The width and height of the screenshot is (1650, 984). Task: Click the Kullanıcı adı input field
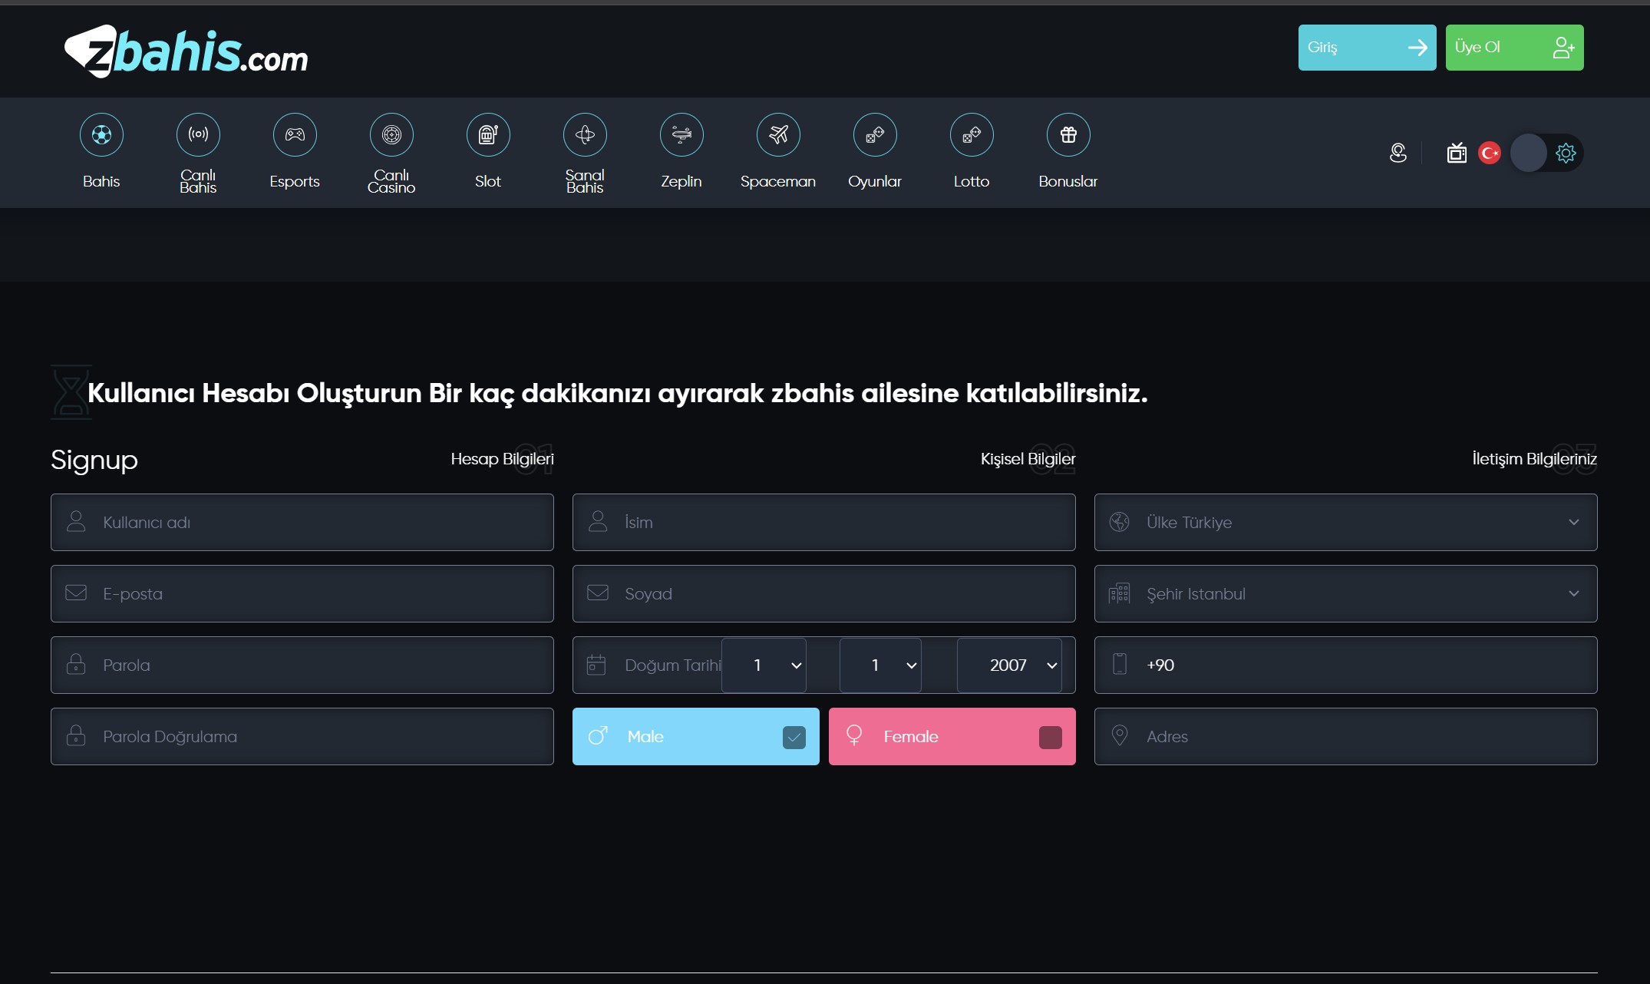[x=302, y=523]
